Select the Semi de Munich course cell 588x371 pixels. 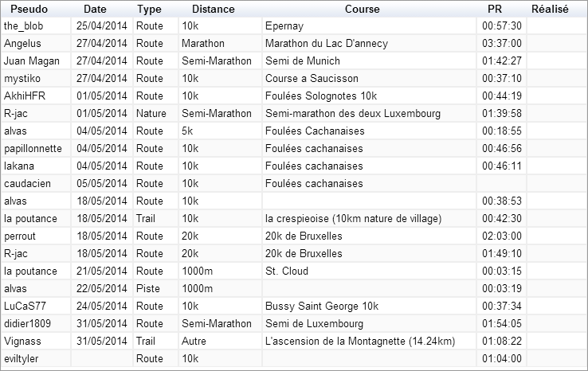pos(369,61)
